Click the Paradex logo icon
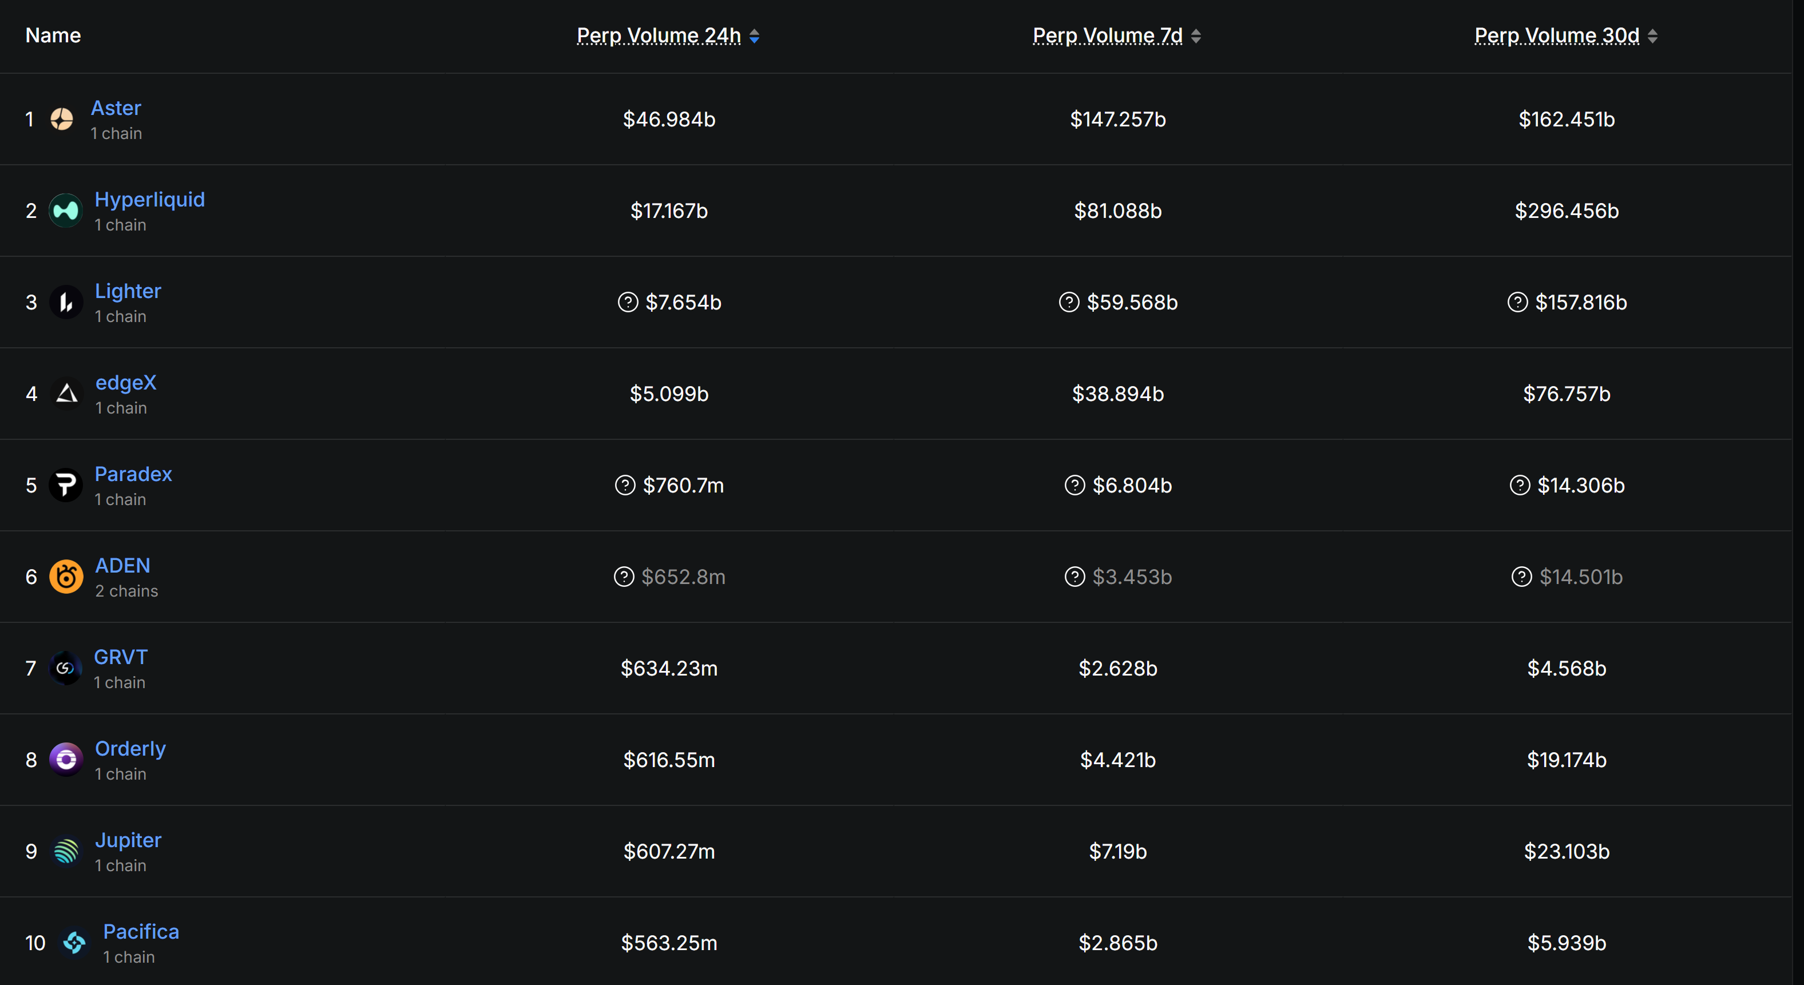 pyautogui.click(x=66, y=485)
